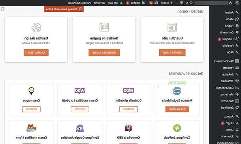Image resolution: width=241 pixels, height=144 pixels.
Task: Click the WordPress logo in the admin bar
Action: [x=237, y=3]
